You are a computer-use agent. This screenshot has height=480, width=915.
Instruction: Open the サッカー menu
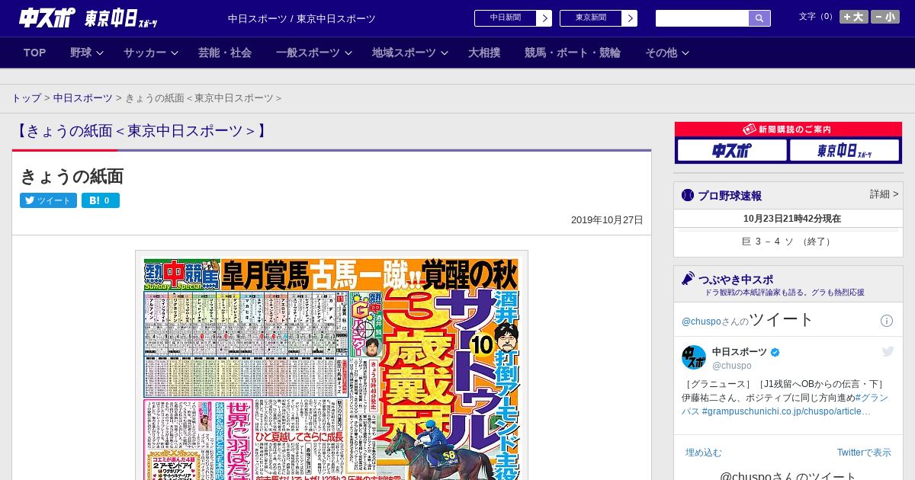coord(145,53)
